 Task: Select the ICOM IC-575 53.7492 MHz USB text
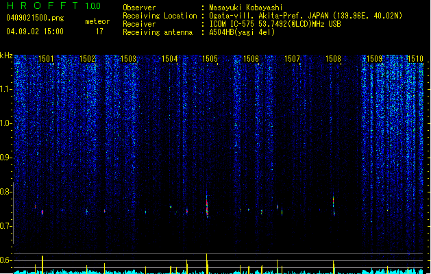click(275, 24)
